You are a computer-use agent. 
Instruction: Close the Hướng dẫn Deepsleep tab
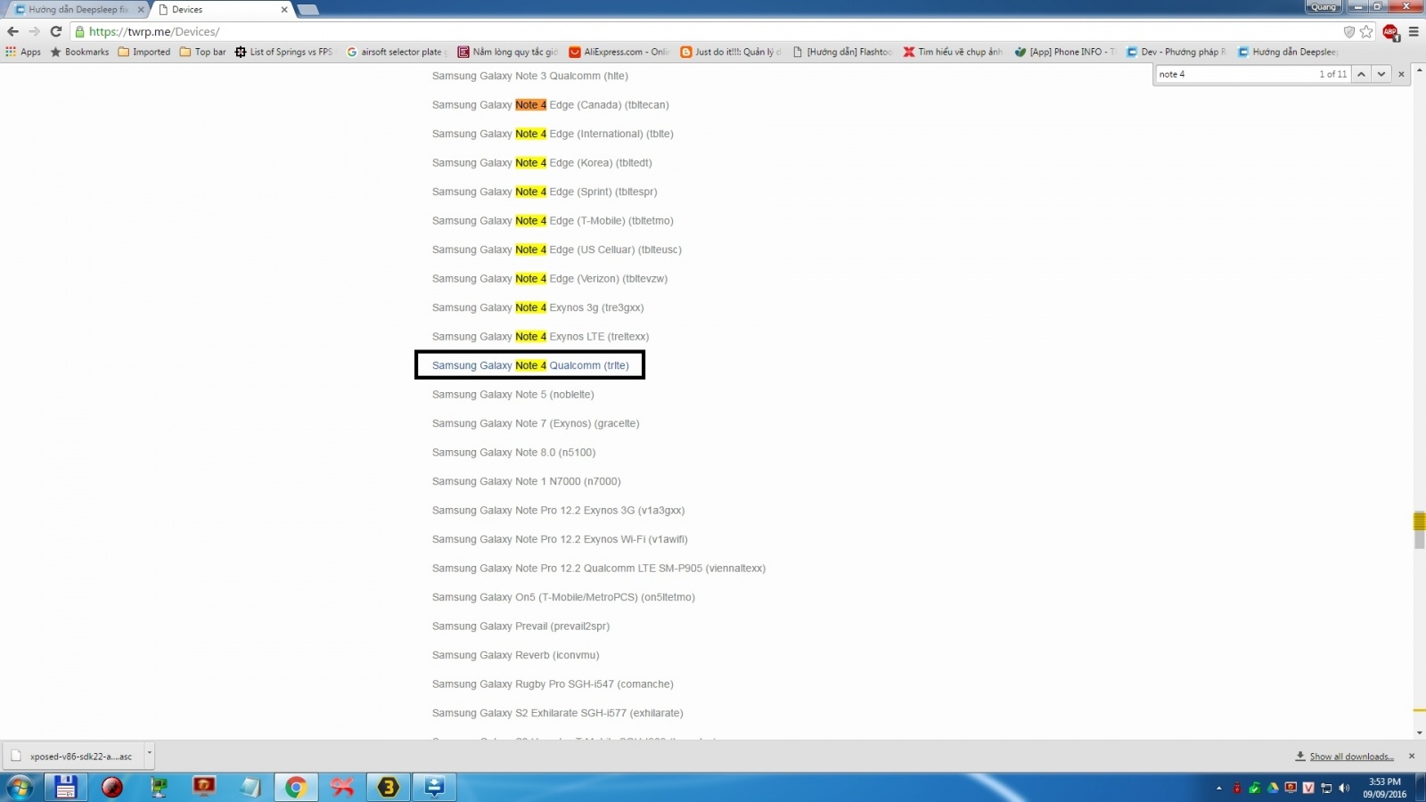(141, 10)
